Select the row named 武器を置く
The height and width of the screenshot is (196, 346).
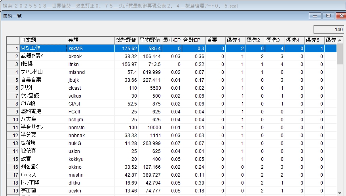pos(43,56)
